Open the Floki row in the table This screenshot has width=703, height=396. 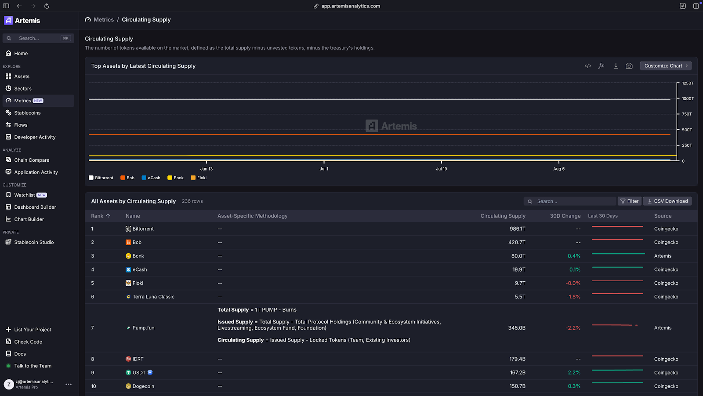(x=391, y=283)
